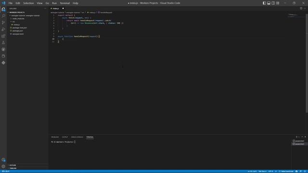Screen dimensions: 308x173
Task: Open the Terminal menu
Action: [x=65, y=3]
